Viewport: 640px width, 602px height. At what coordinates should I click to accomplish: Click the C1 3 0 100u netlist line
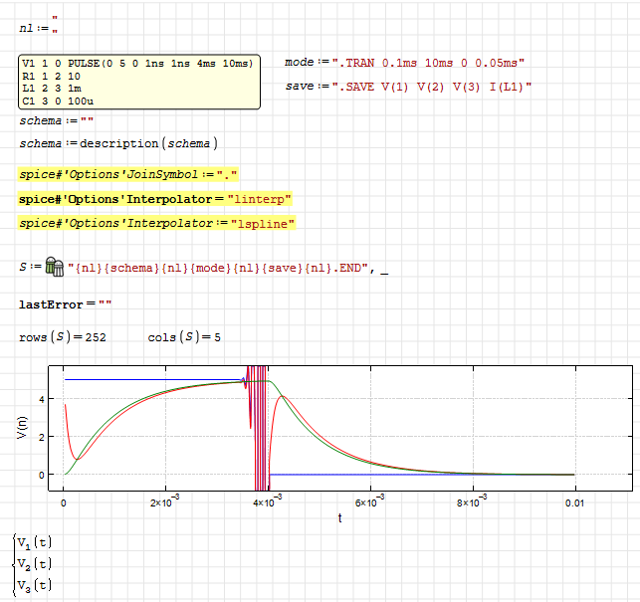(x=58, y=101)
